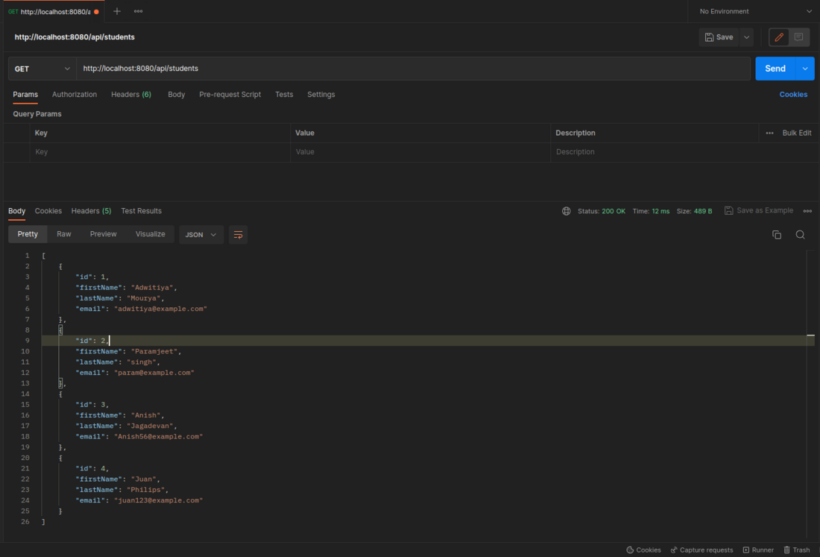
Task: Open a new request tab with the plus icon
Action: [x=118, y=11]
